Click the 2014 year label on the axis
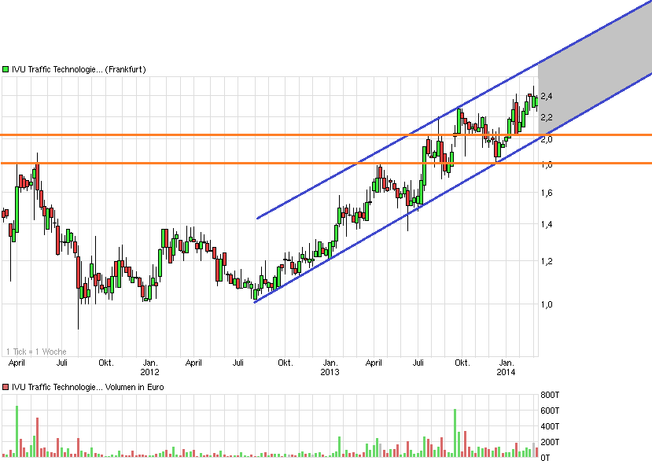This screenshot has width=652, height=464. 509,369
